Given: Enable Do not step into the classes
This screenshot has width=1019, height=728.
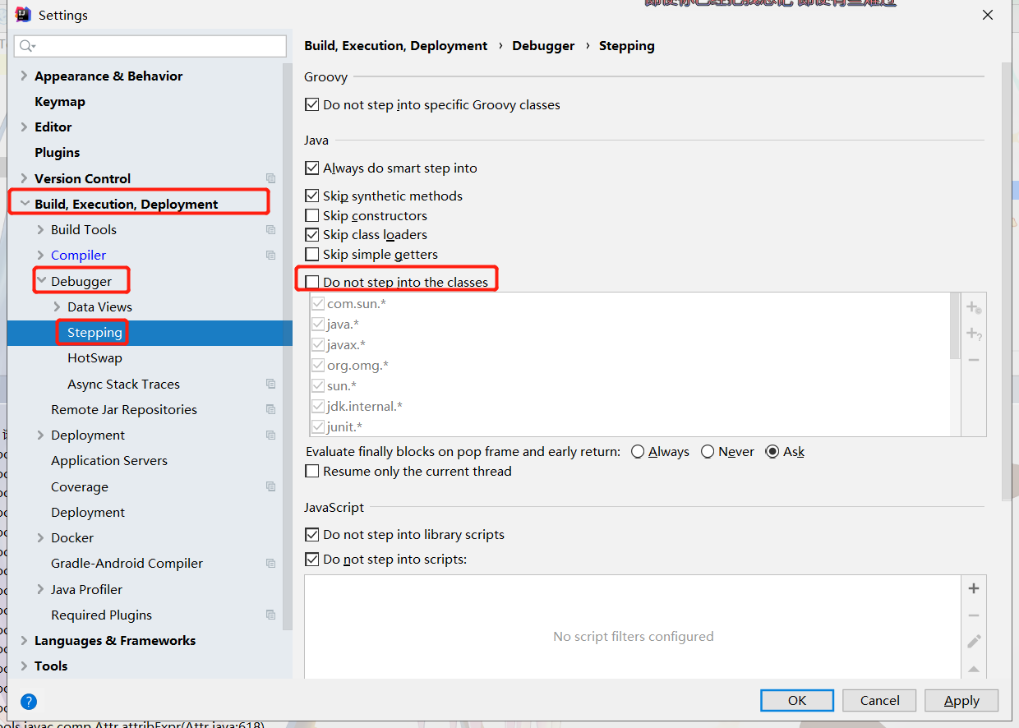Looking at the screenshot, I should 311,282.
